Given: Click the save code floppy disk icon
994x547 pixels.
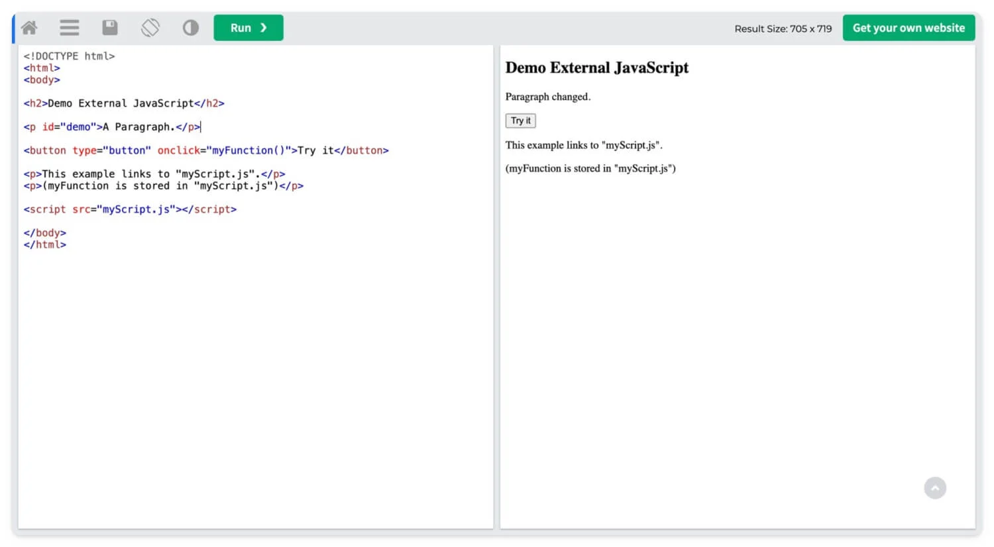Looking at the screenshot, I should (x=110, y=28).
